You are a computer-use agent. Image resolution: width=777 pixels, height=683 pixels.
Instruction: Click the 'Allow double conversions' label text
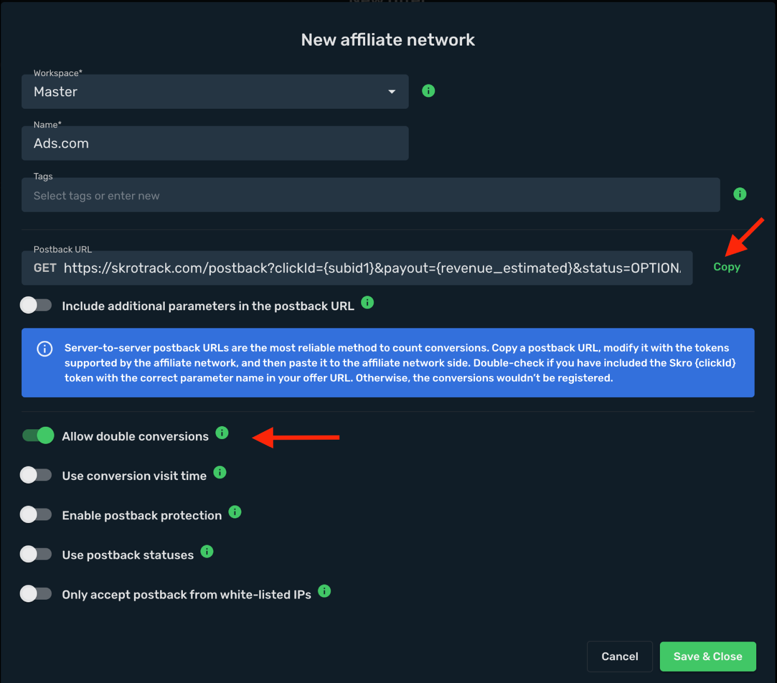[x=135, y=437]
